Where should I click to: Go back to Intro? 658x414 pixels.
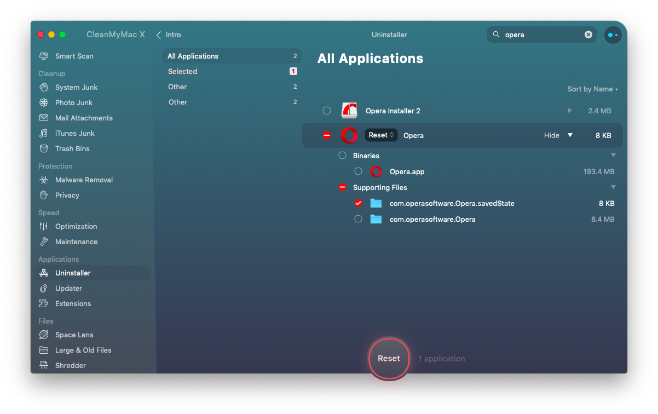pos(169,34)
